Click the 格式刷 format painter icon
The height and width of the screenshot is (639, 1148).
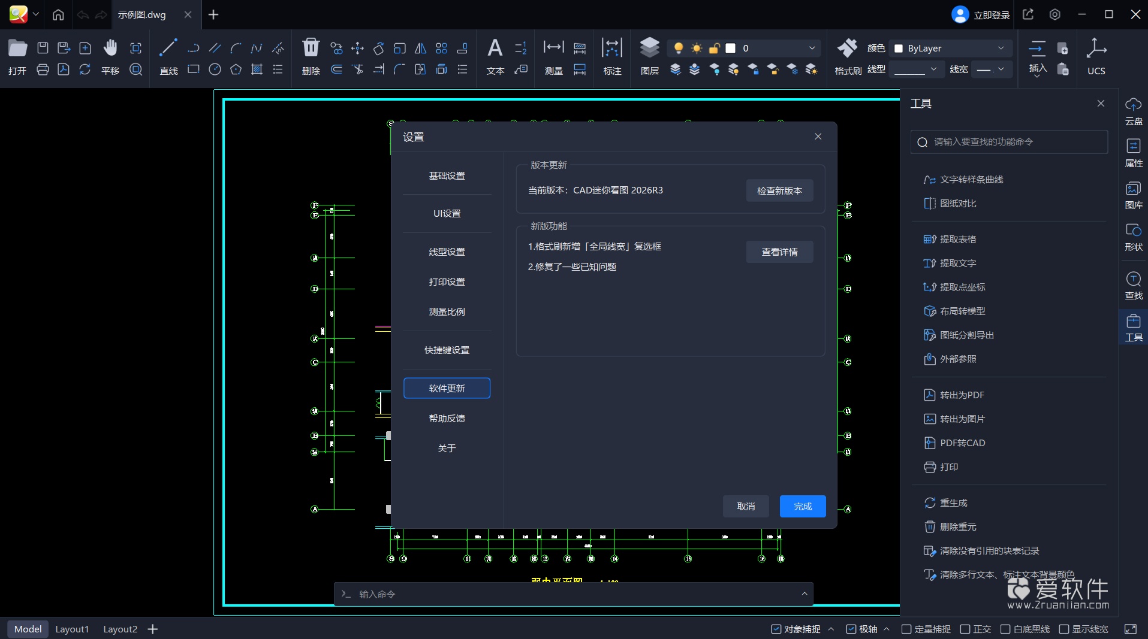847,48
